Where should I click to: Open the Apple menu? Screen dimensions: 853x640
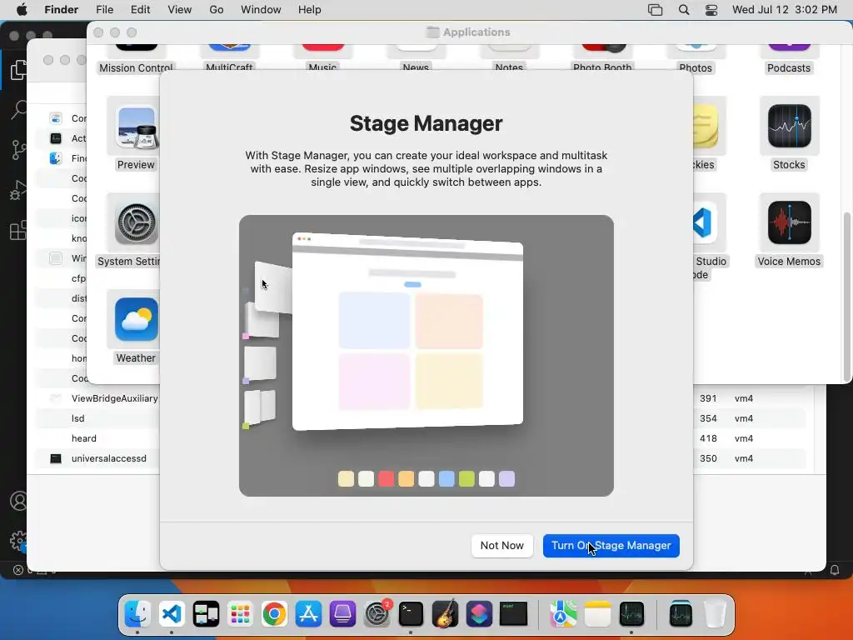(x=22, y=10)
